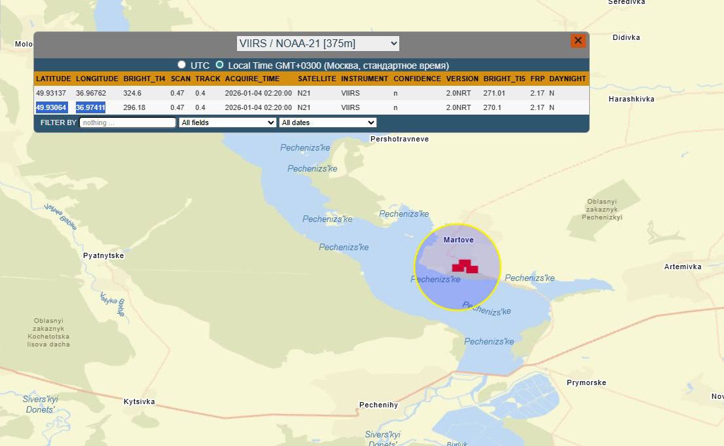The width and height of the screenshot is (724, 446).
Task: Open the VIIRS / NOAA-21 satellite selector
Action: 318,43
